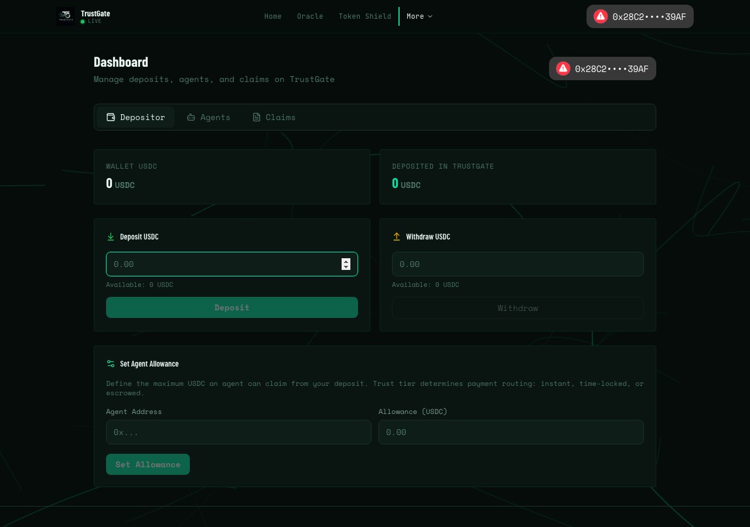Image resolution: width=750 pixels, height=527 pixels.
Task: Click the Allowance (USDC) field label
Action: pos(412,412)
